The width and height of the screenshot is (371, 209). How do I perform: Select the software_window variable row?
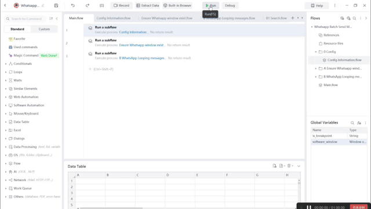pyautogui.click(x=339, y=142)
